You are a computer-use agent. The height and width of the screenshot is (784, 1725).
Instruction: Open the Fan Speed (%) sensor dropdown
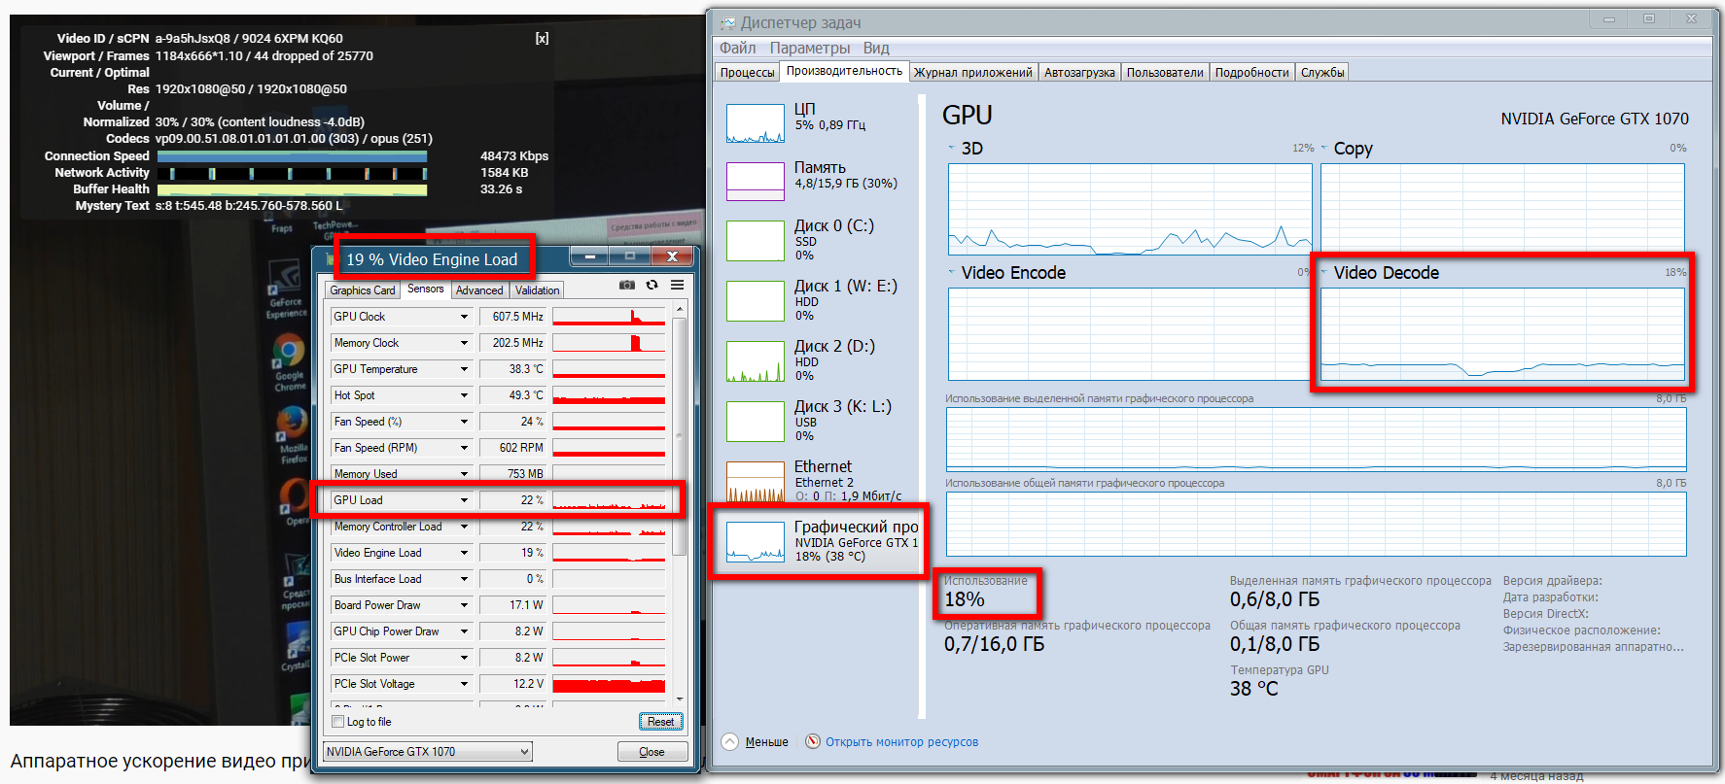[464, 422]
